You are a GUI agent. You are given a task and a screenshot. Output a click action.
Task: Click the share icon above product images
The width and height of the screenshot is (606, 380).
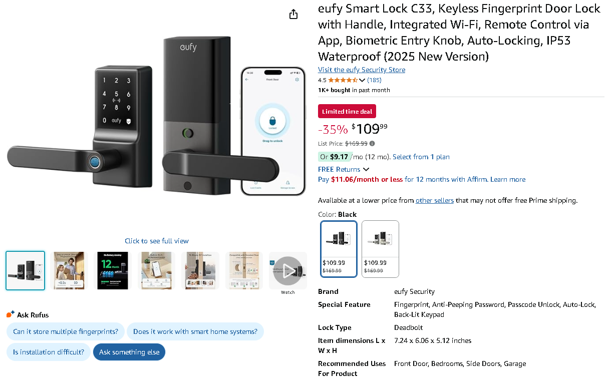[293, 14]
